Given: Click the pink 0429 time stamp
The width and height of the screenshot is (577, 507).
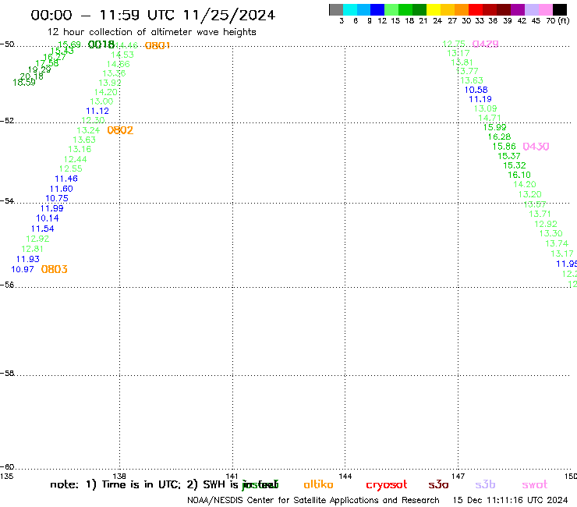Looking at the screenshot, I should (485, 44).
